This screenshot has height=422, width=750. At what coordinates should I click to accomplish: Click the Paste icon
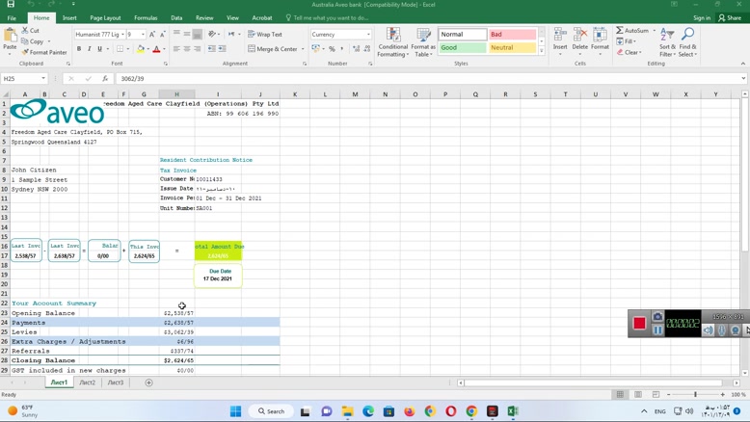click(x=10, y=40)
